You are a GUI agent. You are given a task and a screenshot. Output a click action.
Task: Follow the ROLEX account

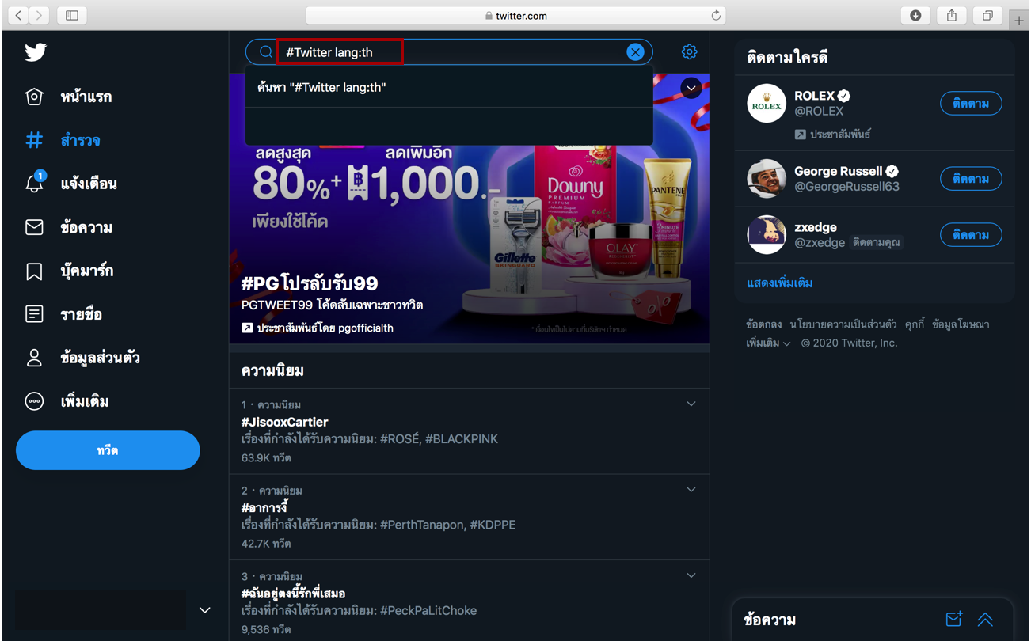pyautogui.click(x=970, y=104)
